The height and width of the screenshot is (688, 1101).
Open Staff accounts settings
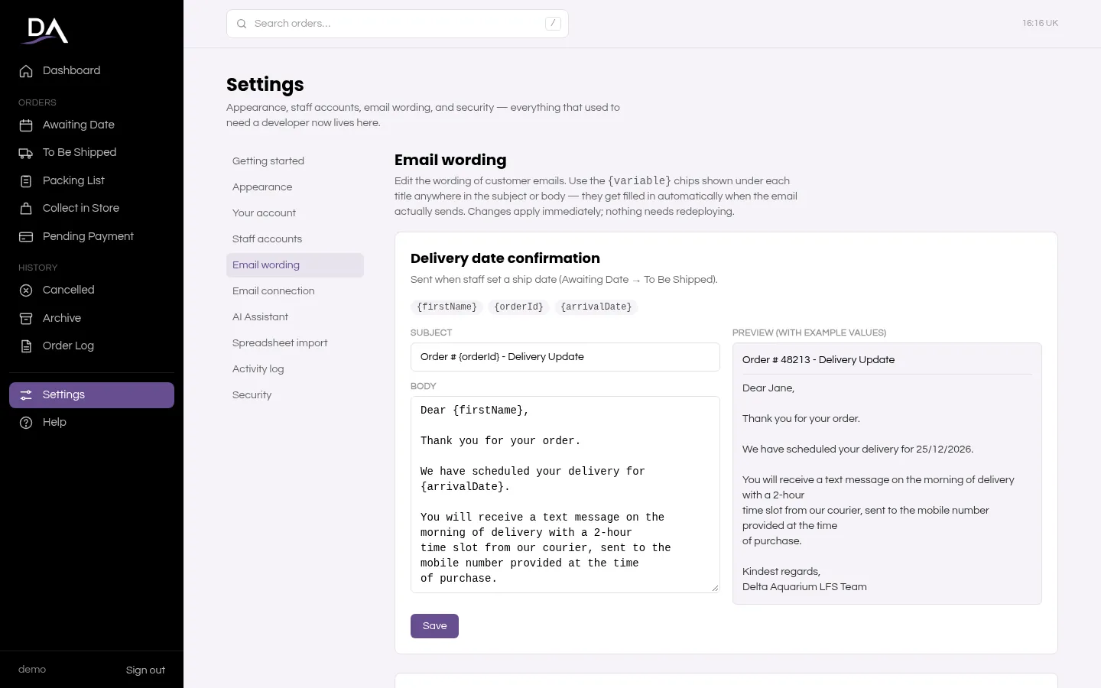click(x=295, y=239)
